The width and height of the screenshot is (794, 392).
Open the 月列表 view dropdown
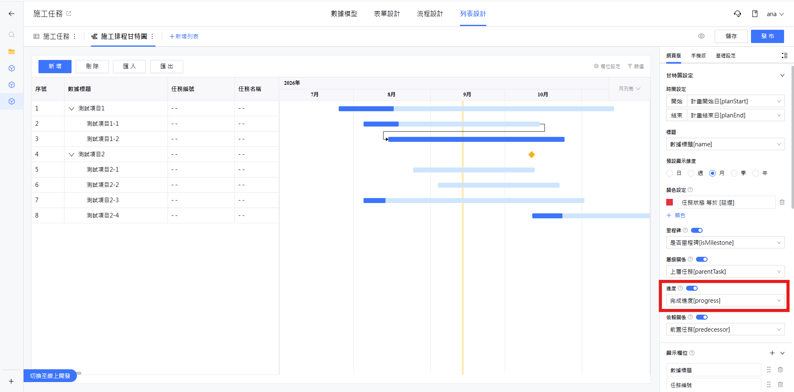click(x=629, y=89)
